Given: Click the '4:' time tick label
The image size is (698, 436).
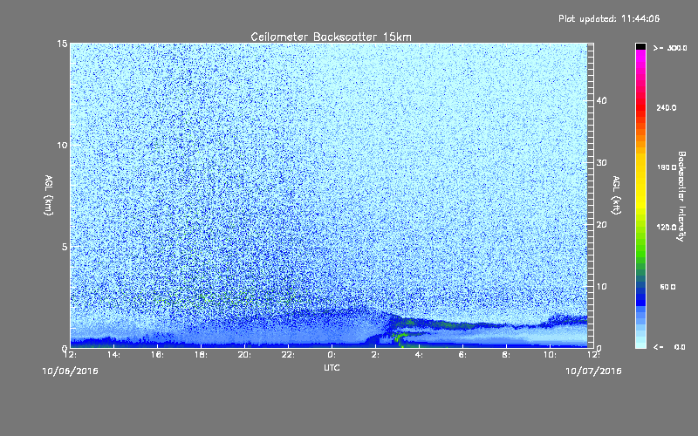Looking at the screenshot, I should (x=420, y=355).
